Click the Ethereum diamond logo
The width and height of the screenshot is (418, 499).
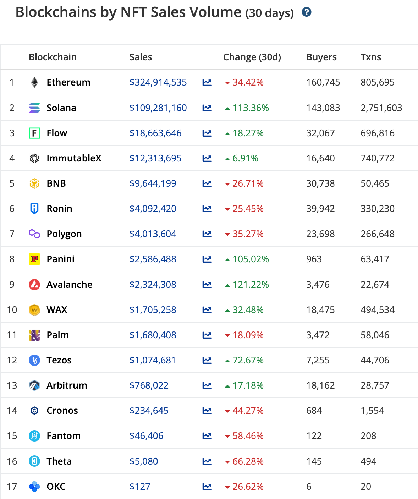pos(34,82)
